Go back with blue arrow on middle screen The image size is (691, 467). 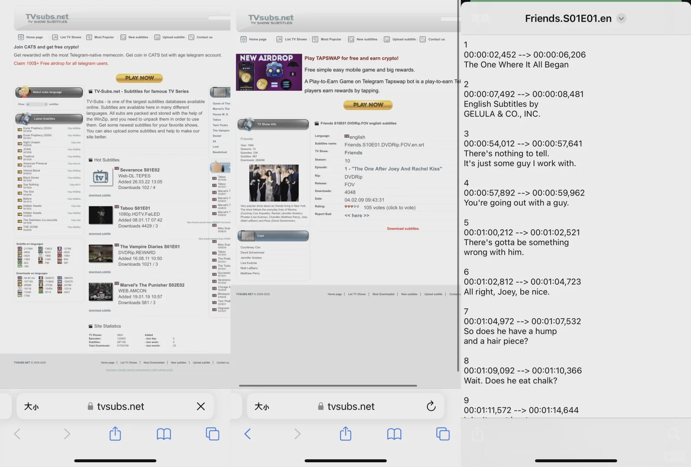pos(248,434)
